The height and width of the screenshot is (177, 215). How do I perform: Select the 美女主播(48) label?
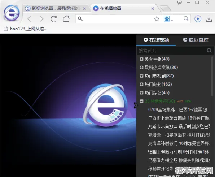click(x=157, y=59)
